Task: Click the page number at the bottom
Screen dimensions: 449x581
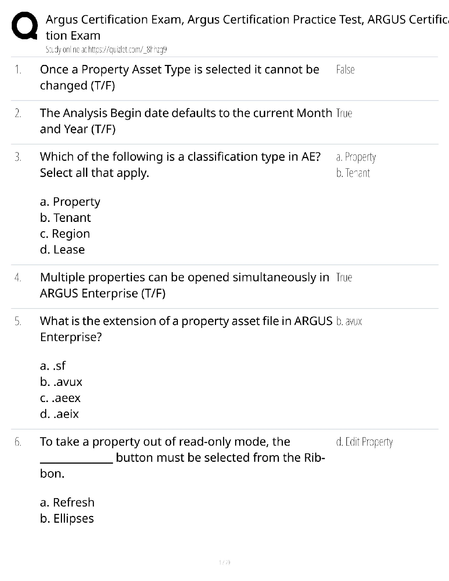Action: 224,562
